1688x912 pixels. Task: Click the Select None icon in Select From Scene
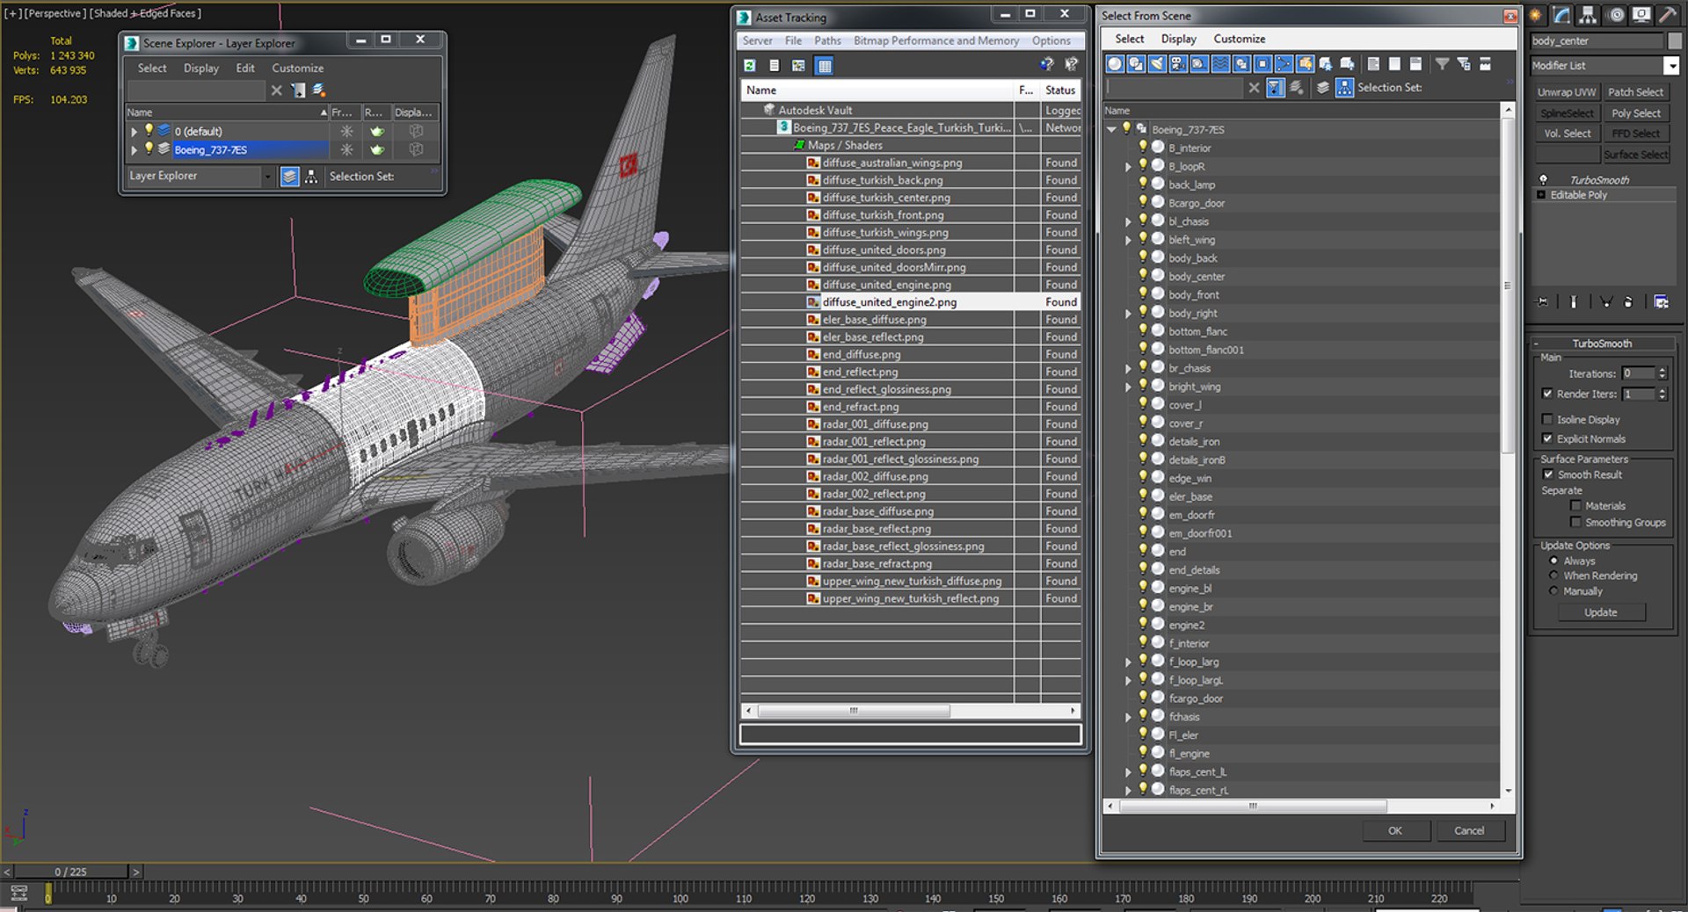click(1394, 63)
